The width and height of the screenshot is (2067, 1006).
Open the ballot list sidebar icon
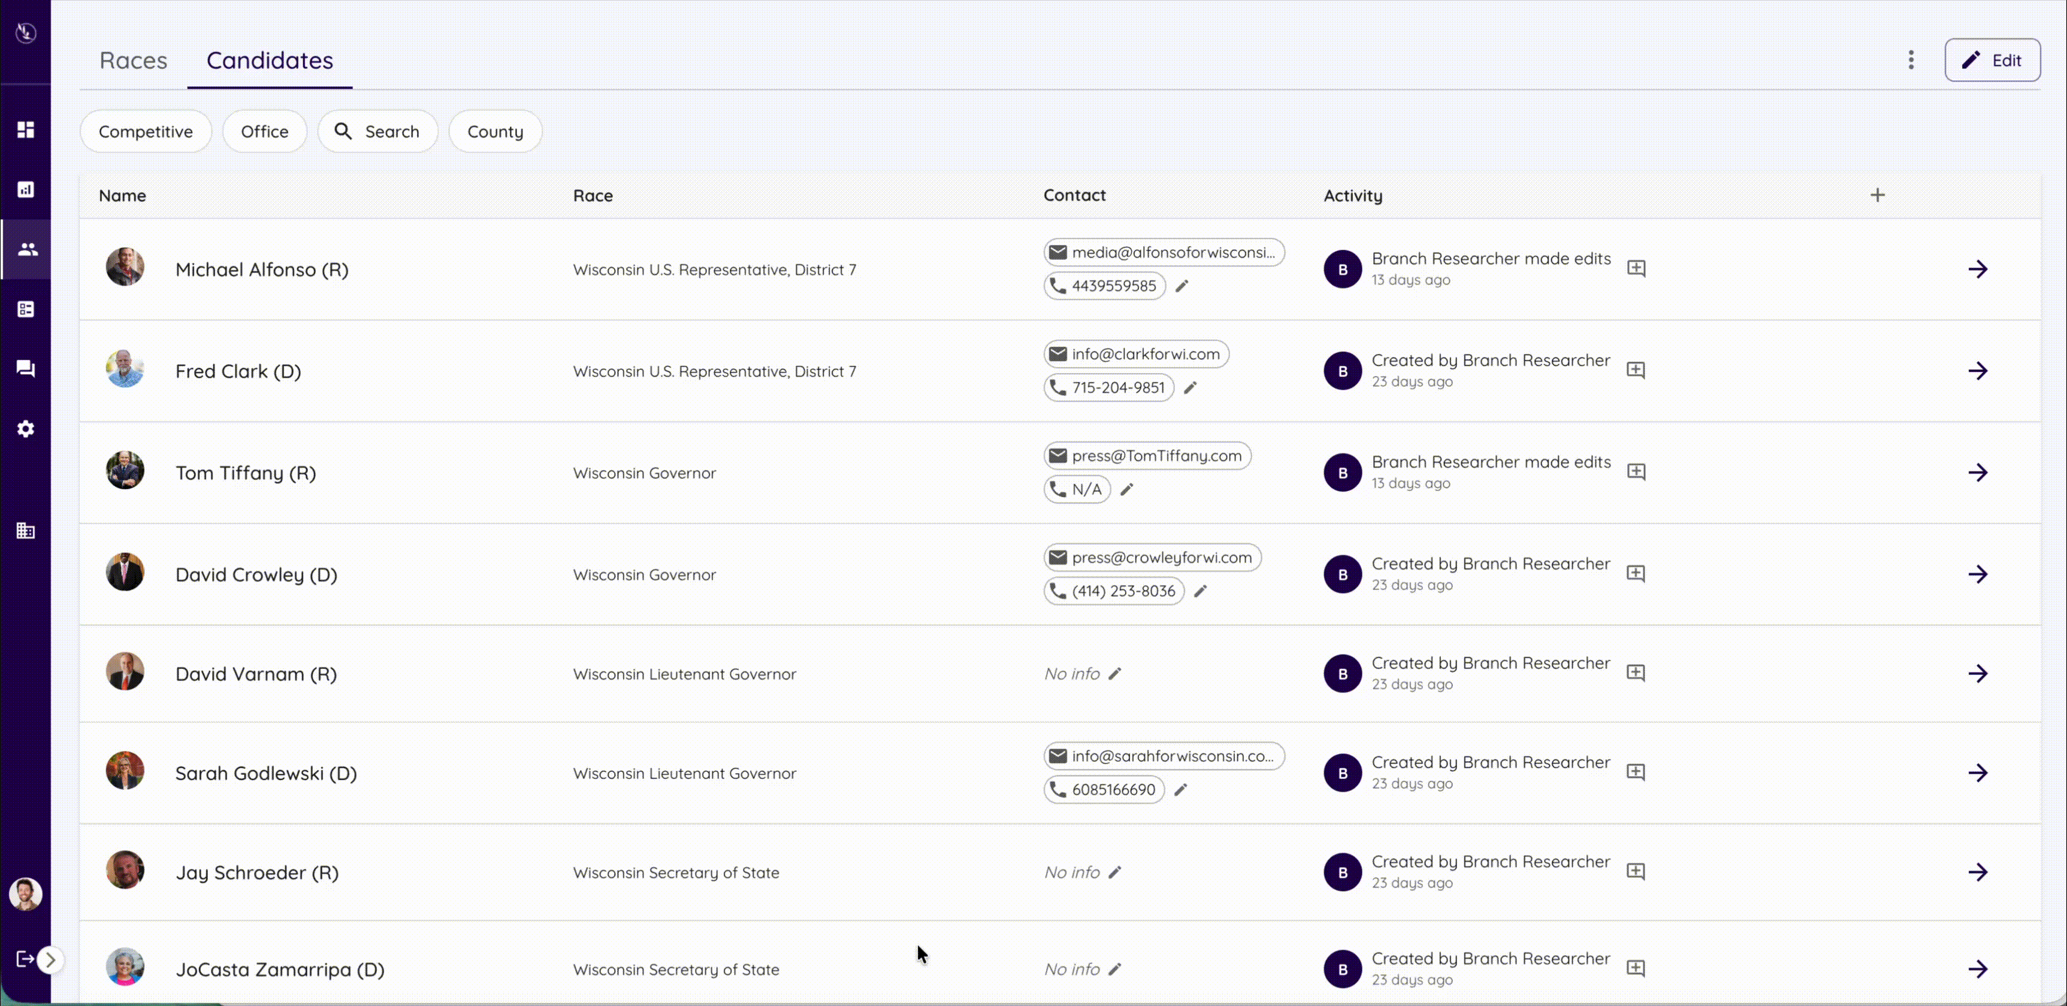[26, 310]
